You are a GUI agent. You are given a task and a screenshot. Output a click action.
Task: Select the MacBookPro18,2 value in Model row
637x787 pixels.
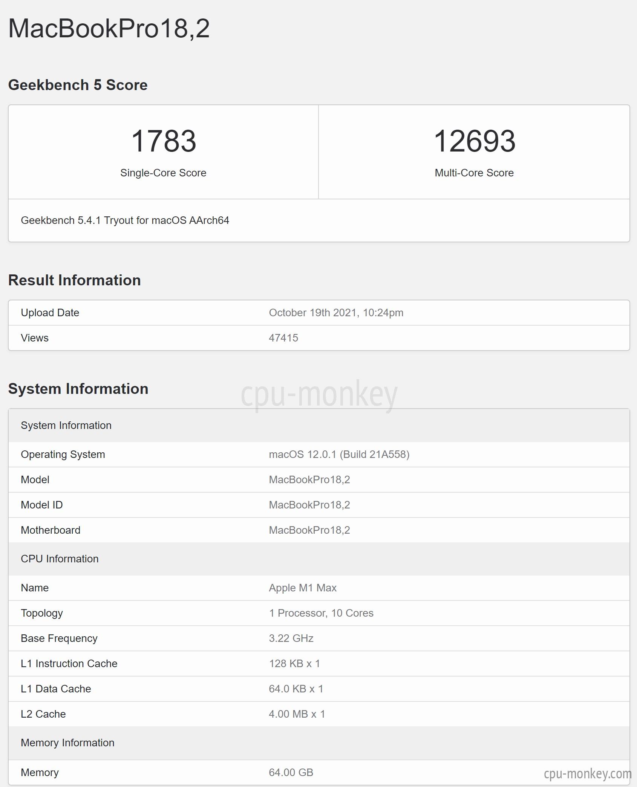point(309,479)
